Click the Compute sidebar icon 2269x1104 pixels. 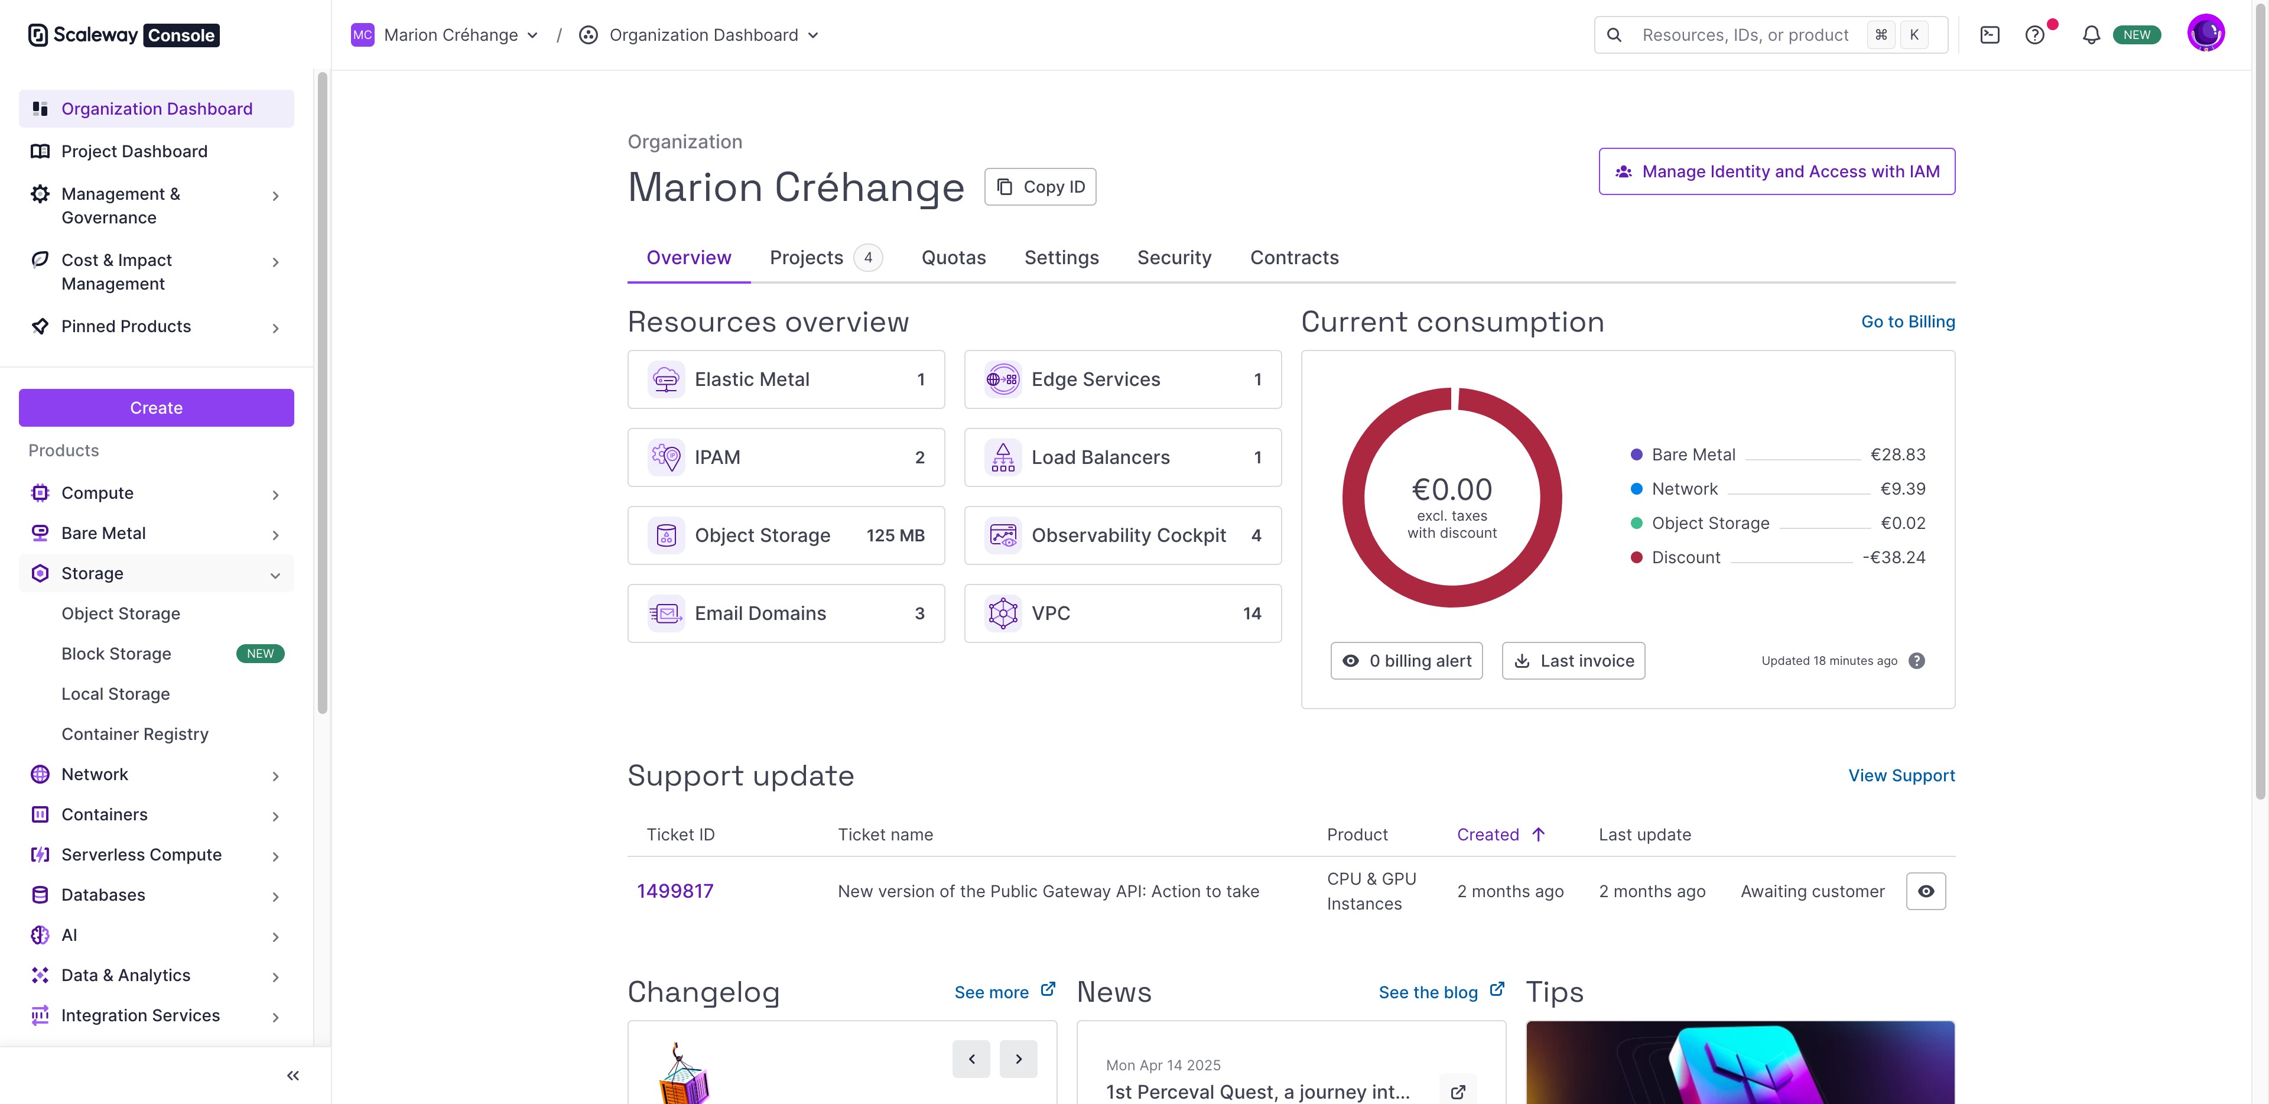pyautogui.click(x=40, y=493)
